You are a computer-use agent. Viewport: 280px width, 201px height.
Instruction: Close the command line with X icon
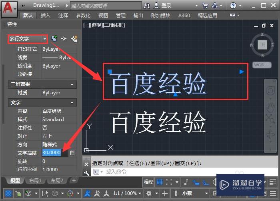click(x=86, y=164)
